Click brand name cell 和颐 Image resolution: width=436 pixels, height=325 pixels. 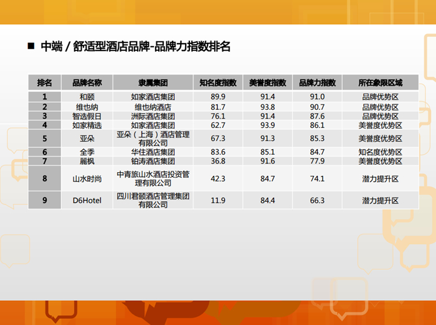pos(87,97)
